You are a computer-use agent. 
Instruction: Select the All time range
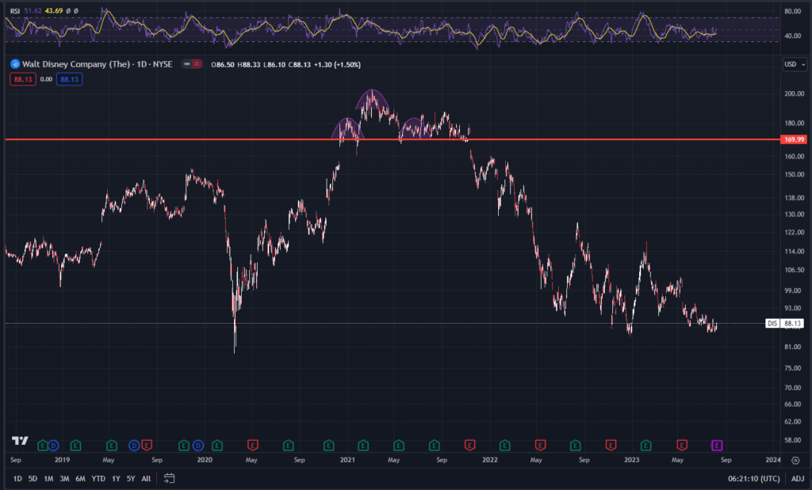click(146, 479)
